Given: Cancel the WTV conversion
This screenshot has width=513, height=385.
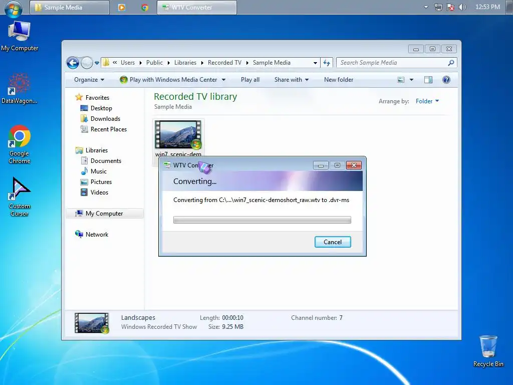Looking at the screenshot, I should tap(333, 242).
